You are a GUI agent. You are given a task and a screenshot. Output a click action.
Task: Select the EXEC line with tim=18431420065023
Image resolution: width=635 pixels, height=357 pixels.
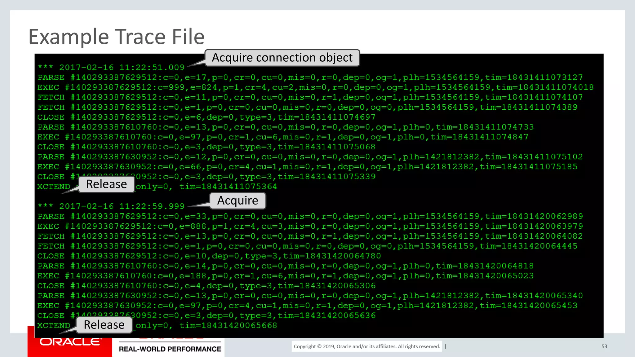coord(286,275)
